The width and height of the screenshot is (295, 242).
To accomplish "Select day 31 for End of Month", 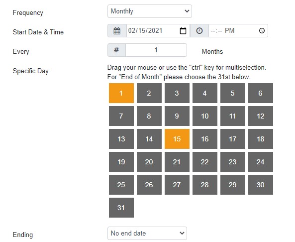I will coord(121,208).
